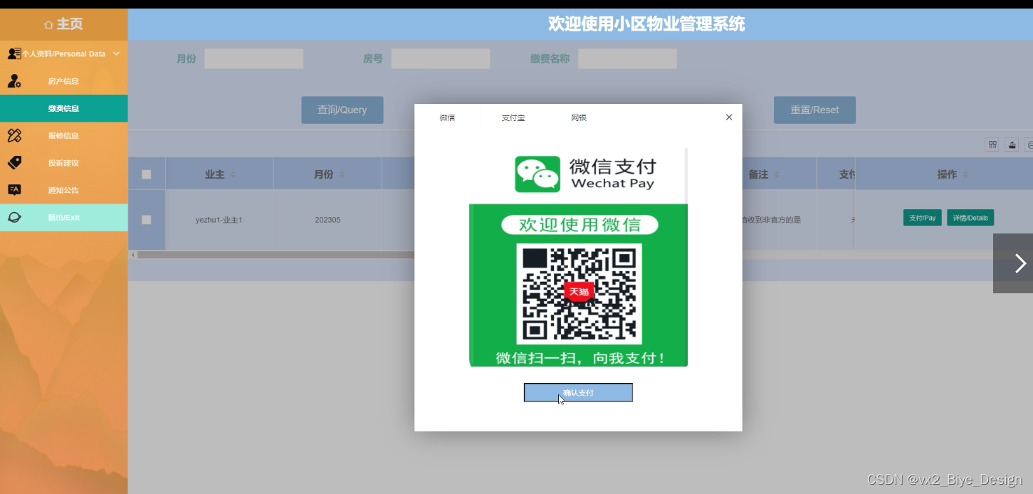Click the home icon beside 主页
The image size is (1033, 494).
48,25
